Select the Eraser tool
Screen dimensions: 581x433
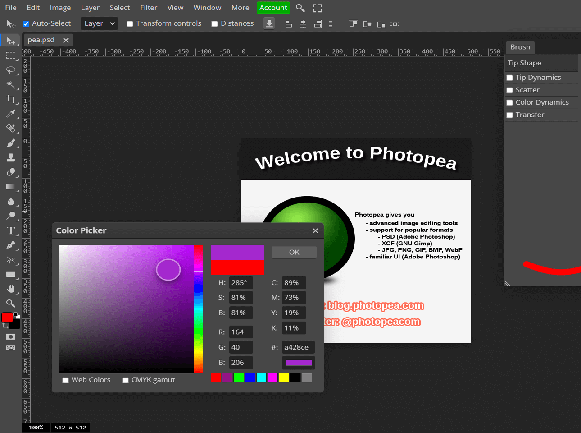11,172
